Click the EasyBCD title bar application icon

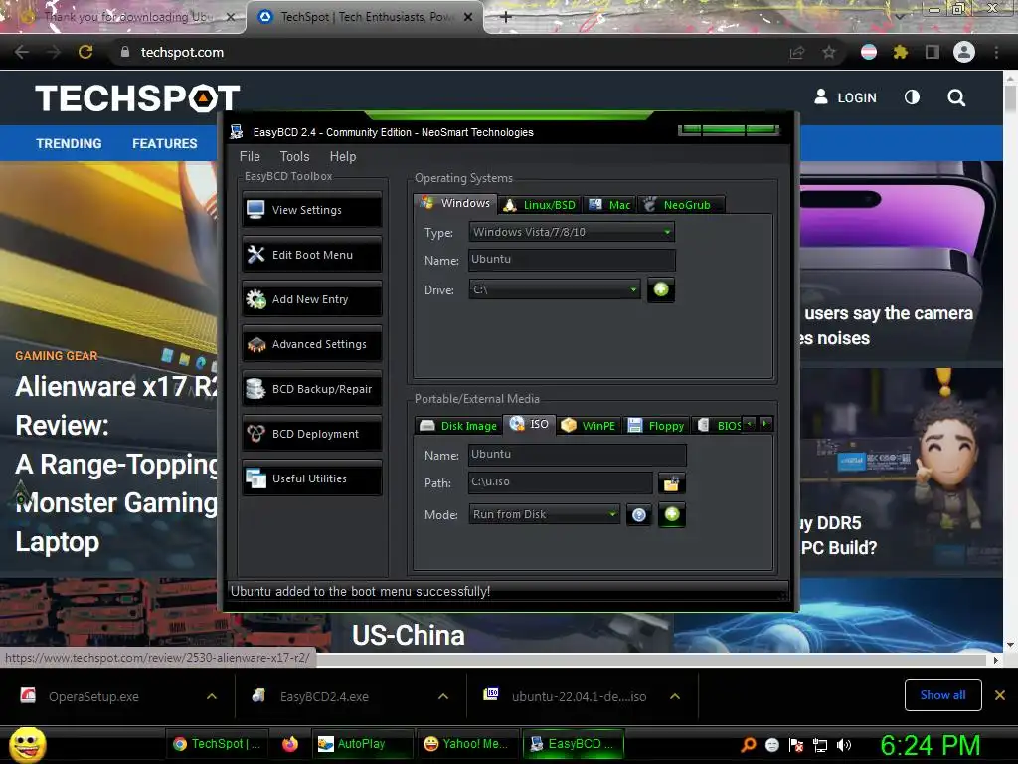click(237, 132)
